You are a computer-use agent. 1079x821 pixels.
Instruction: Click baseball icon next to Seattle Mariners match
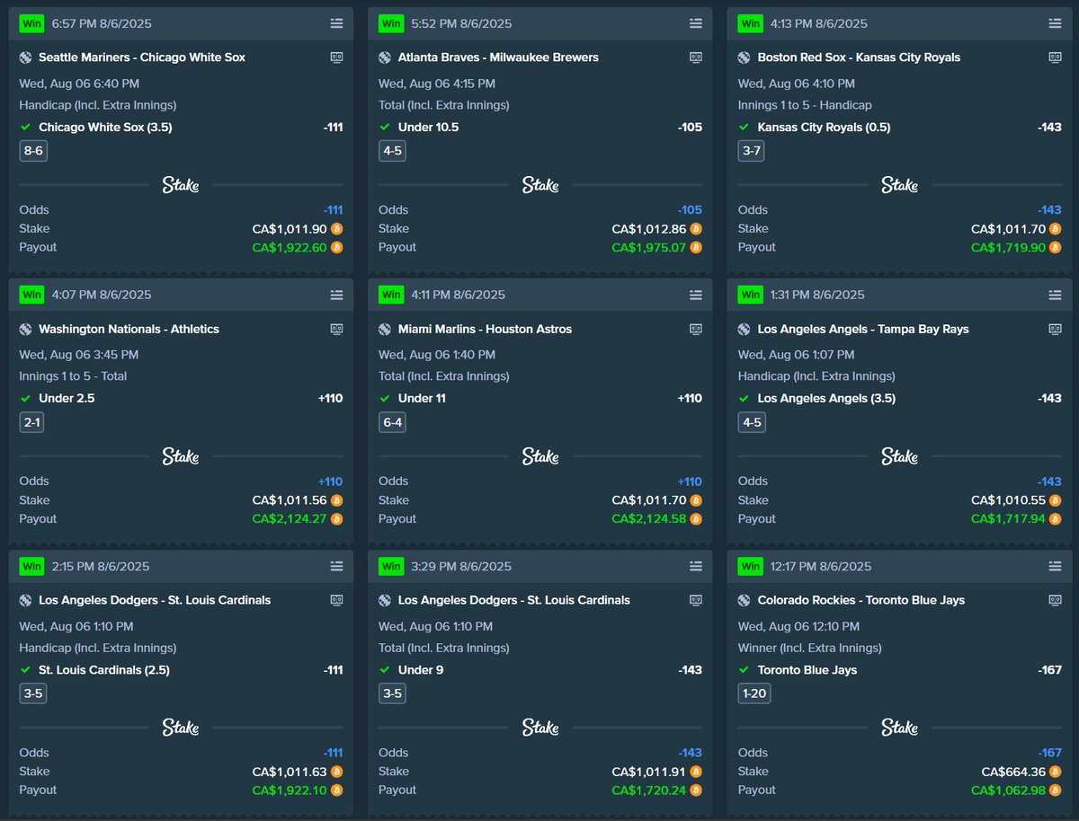click(x=25, y=57)
